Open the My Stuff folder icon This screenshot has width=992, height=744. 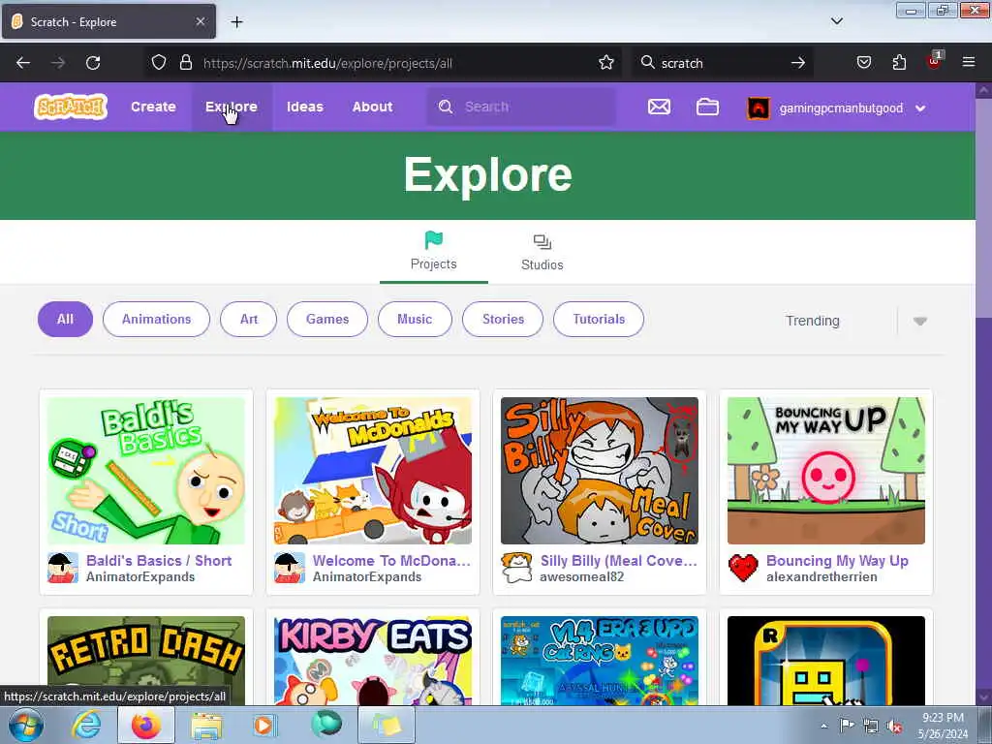click(707, 107)
